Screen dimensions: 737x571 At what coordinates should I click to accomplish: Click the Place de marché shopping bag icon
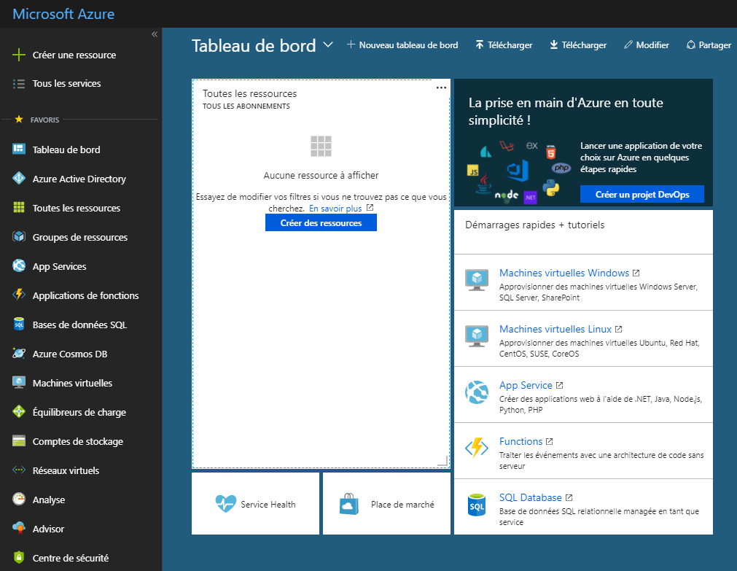tap(348, 504)
